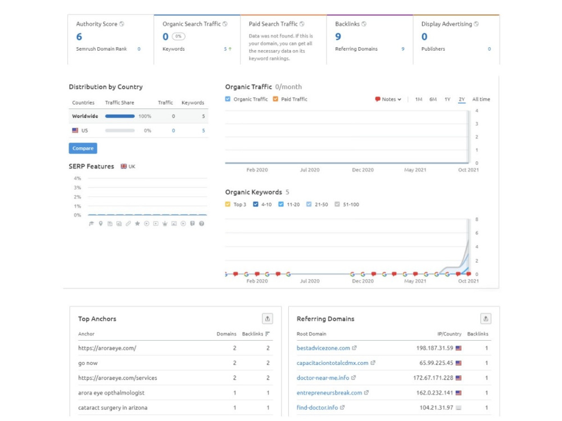
Task: Click the Compare button
Action: pyautogui.click(x=83, y=148)
